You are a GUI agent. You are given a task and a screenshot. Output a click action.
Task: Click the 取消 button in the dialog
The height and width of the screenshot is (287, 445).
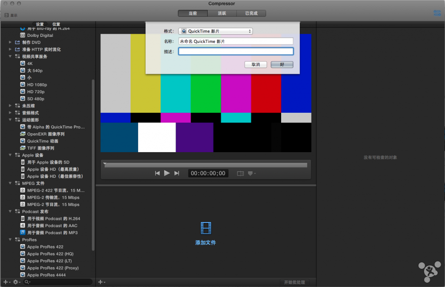tap(256, 65)
